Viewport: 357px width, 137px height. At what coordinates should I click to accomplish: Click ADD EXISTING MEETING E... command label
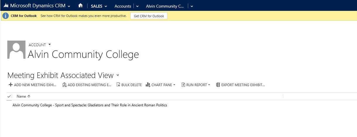(90, 85)
